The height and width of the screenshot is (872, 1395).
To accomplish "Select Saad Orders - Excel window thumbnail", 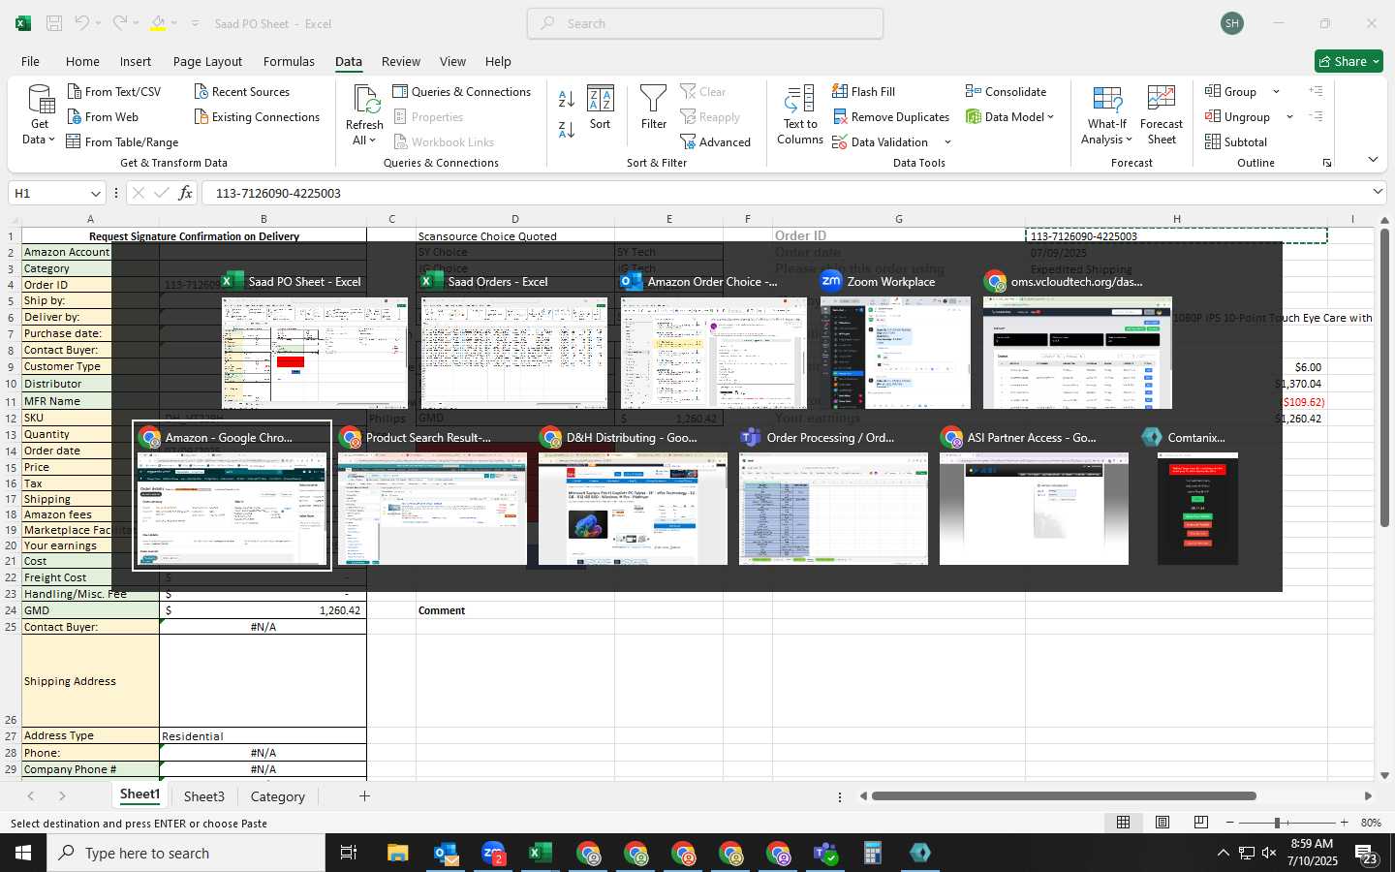I will tap(514, 341).
